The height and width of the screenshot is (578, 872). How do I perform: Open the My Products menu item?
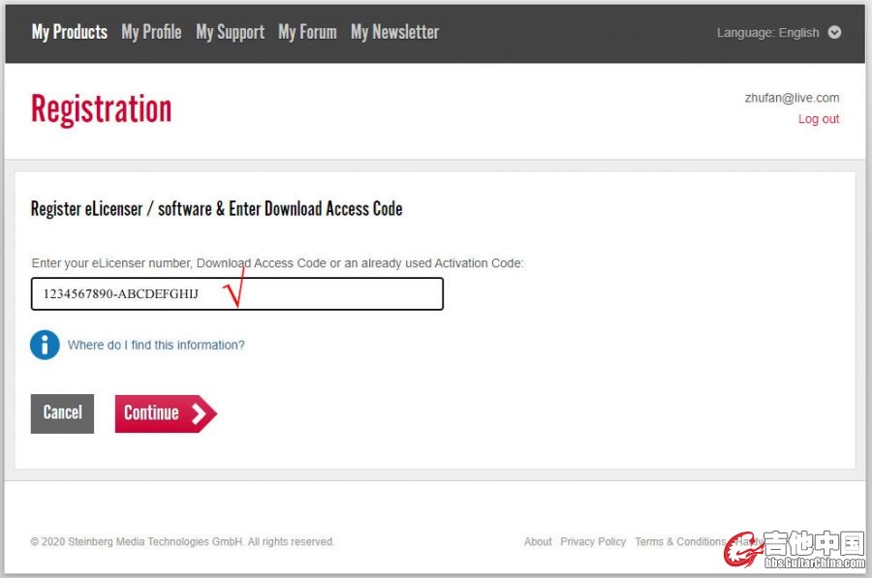[70, 32]
